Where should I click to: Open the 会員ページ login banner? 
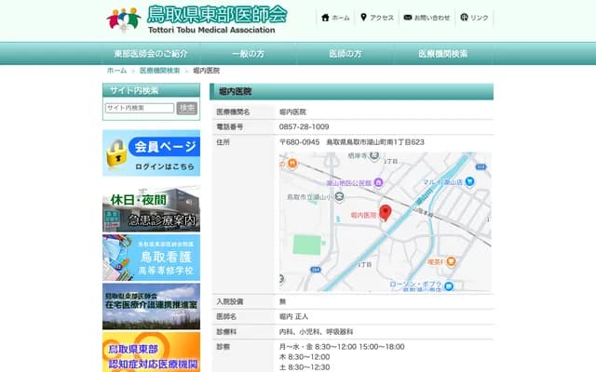click(x=151, y=153)
